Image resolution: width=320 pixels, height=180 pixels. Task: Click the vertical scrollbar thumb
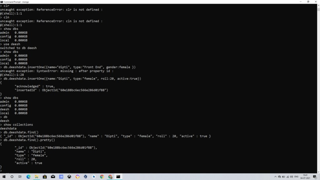[x=318, y=9]
